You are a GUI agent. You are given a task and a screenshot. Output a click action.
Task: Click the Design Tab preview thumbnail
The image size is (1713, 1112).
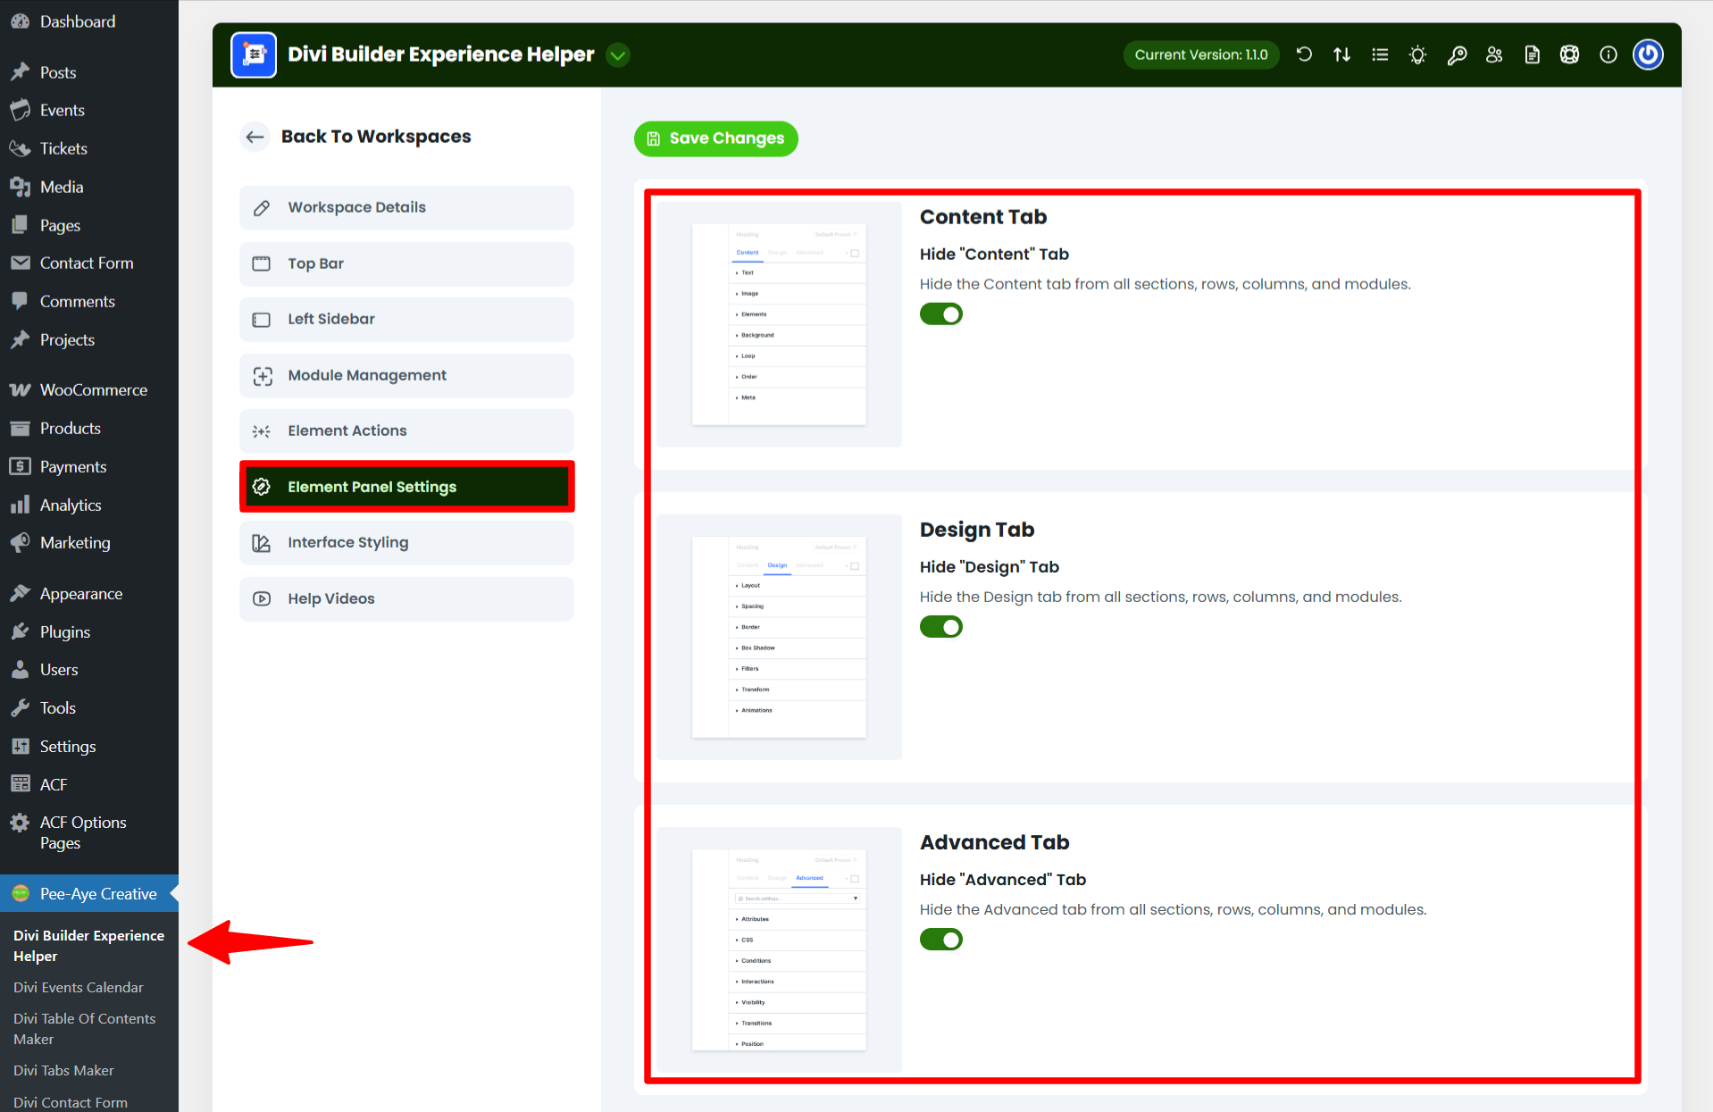pos(779,637)
